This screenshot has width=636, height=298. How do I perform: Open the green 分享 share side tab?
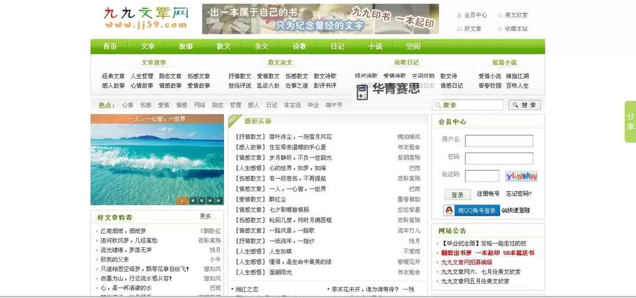(x=630, y=122)
